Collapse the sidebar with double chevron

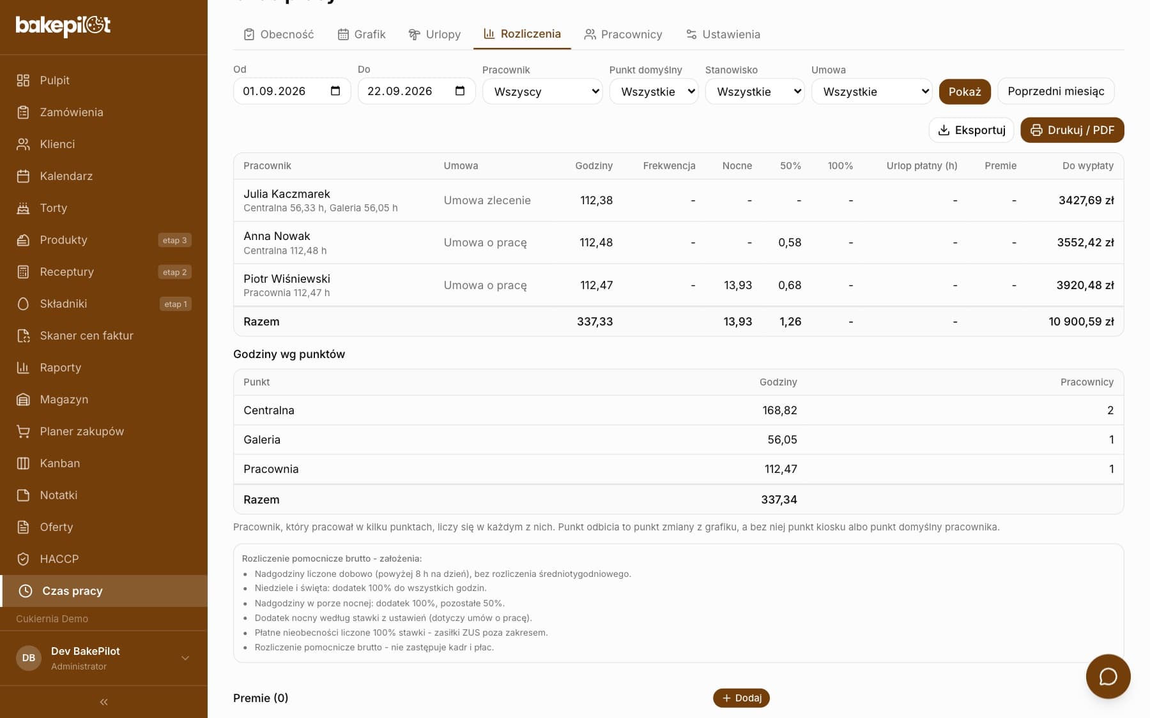pos(103,702)
